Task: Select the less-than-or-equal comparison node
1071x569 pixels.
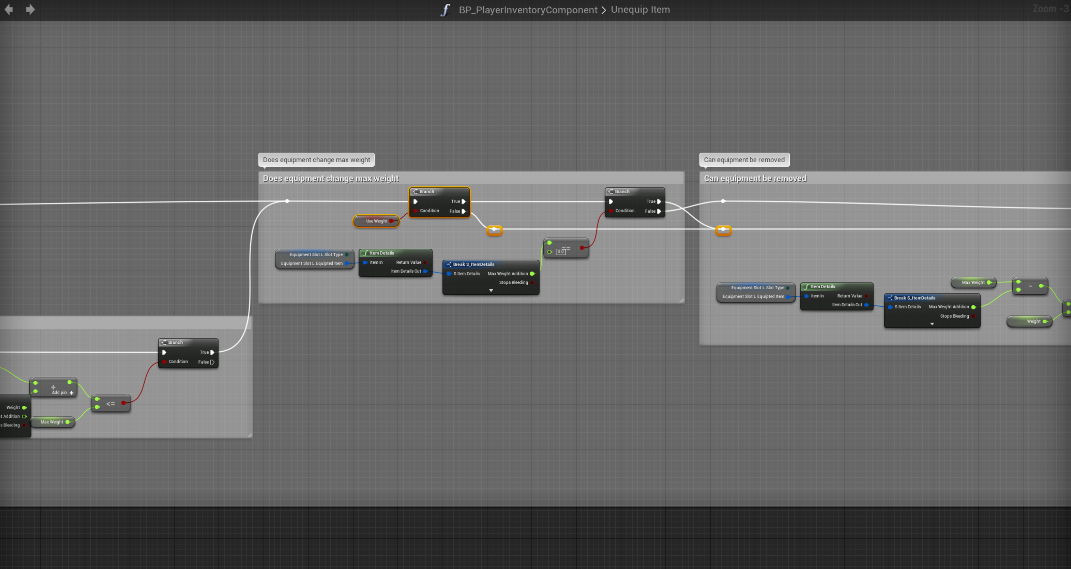Action: tap(111, 403)
